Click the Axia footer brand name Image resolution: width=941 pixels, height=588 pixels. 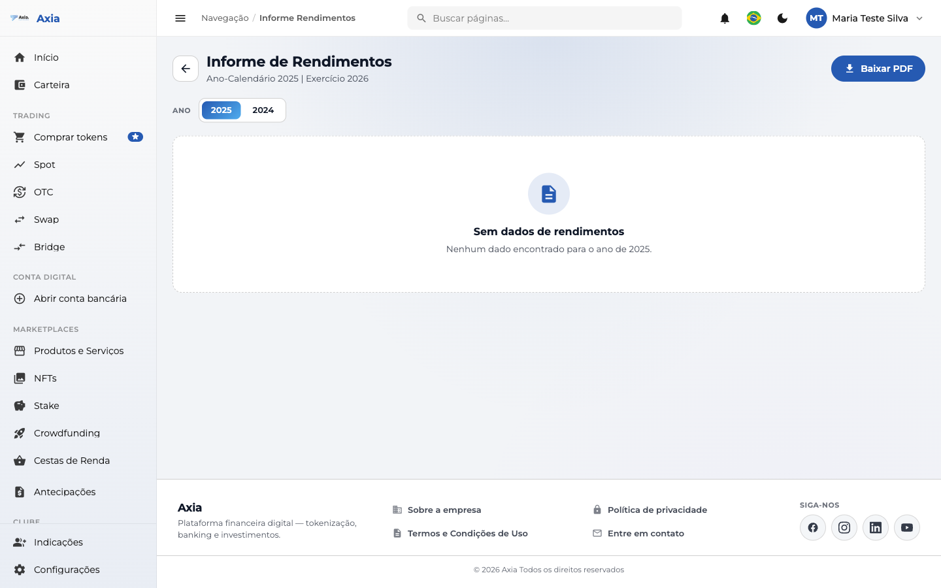(190, 508)
